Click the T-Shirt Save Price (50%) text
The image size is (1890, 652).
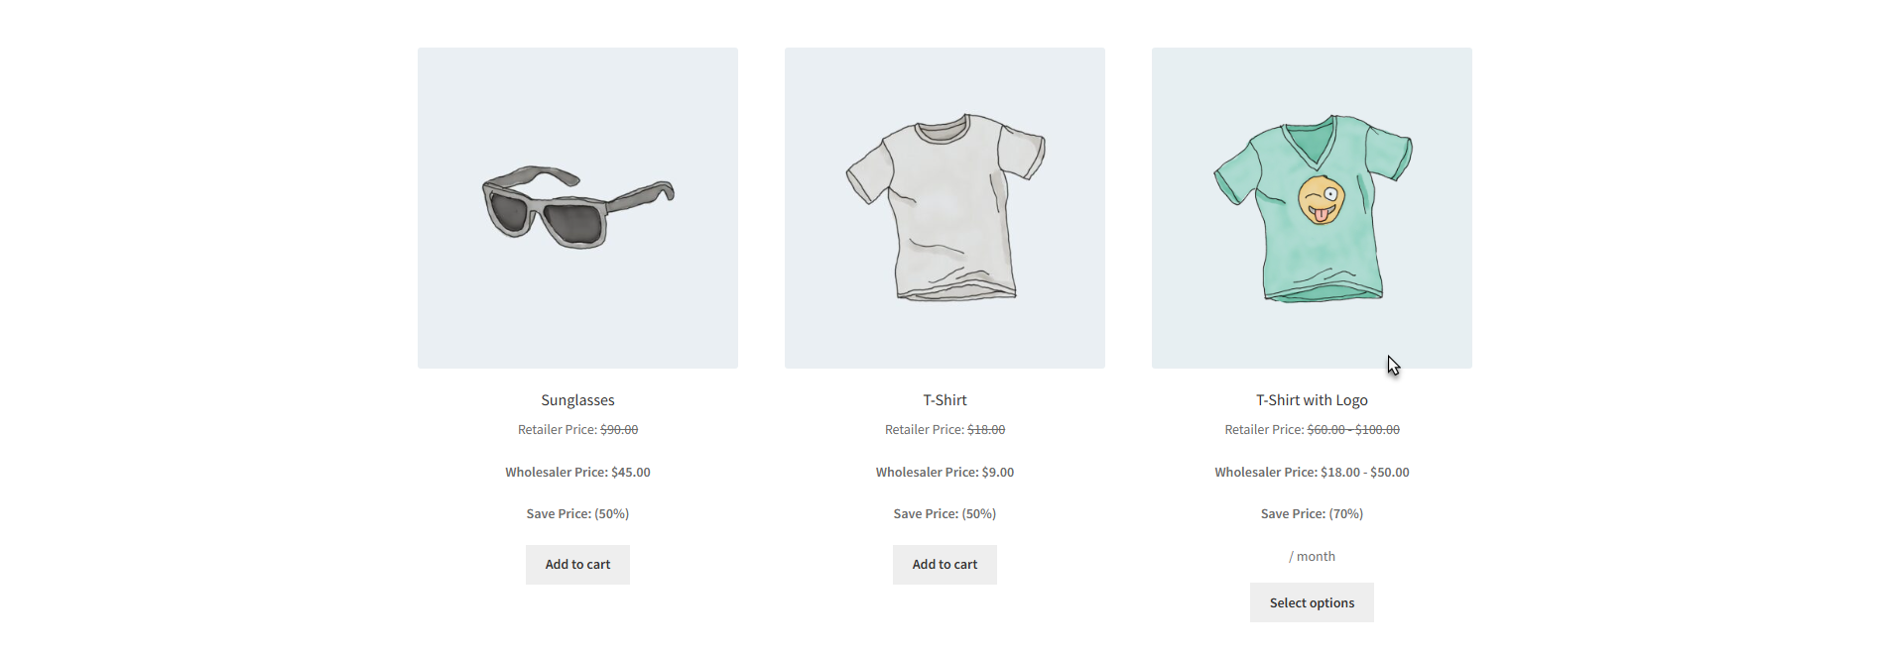pos(945,514)
